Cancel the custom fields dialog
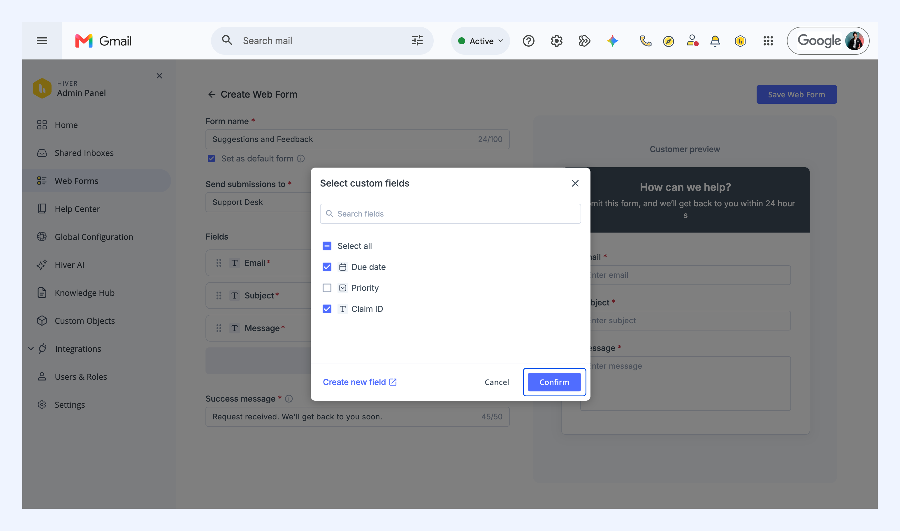Screen dimensions: 900x531 tap(497, 382)
